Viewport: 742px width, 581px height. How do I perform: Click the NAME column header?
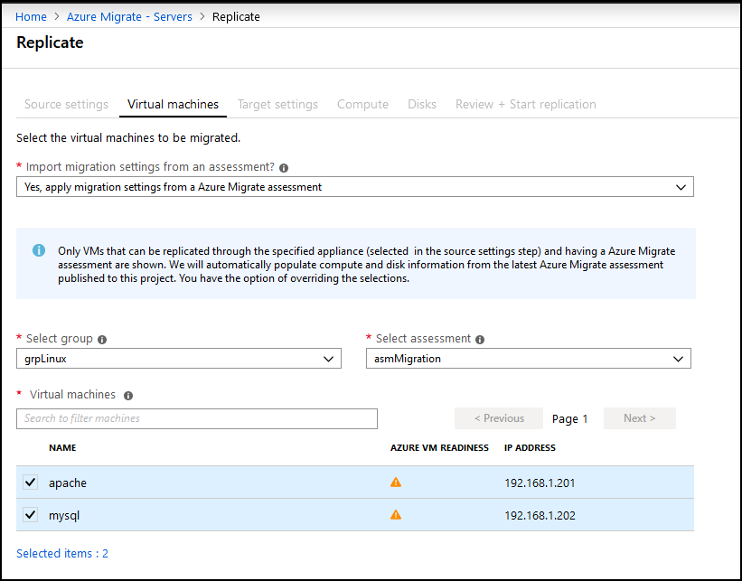click(x=62, y=447)
